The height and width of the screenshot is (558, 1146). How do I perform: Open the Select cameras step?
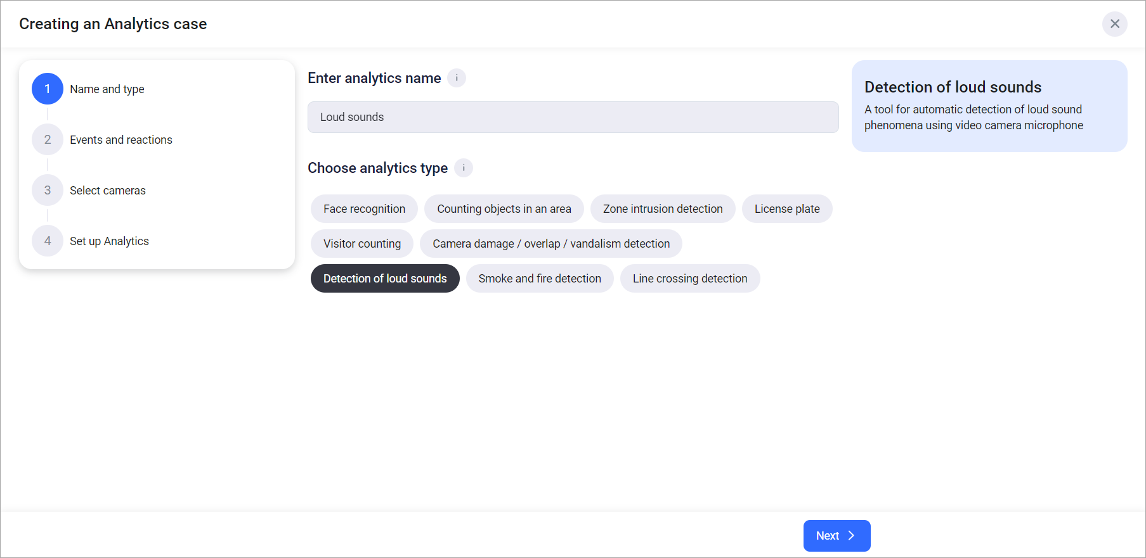107,191
